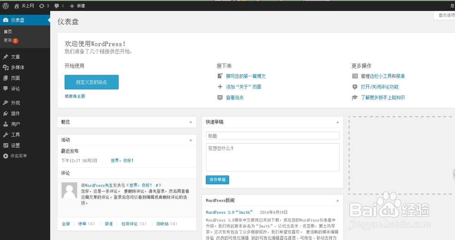Click the 保存草稿 button
The height and width of the screenshot is (240, 455).
(217, 180)
